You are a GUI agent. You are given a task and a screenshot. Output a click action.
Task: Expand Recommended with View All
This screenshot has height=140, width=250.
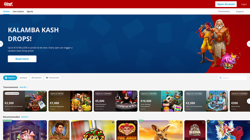[x=25, y=117]
